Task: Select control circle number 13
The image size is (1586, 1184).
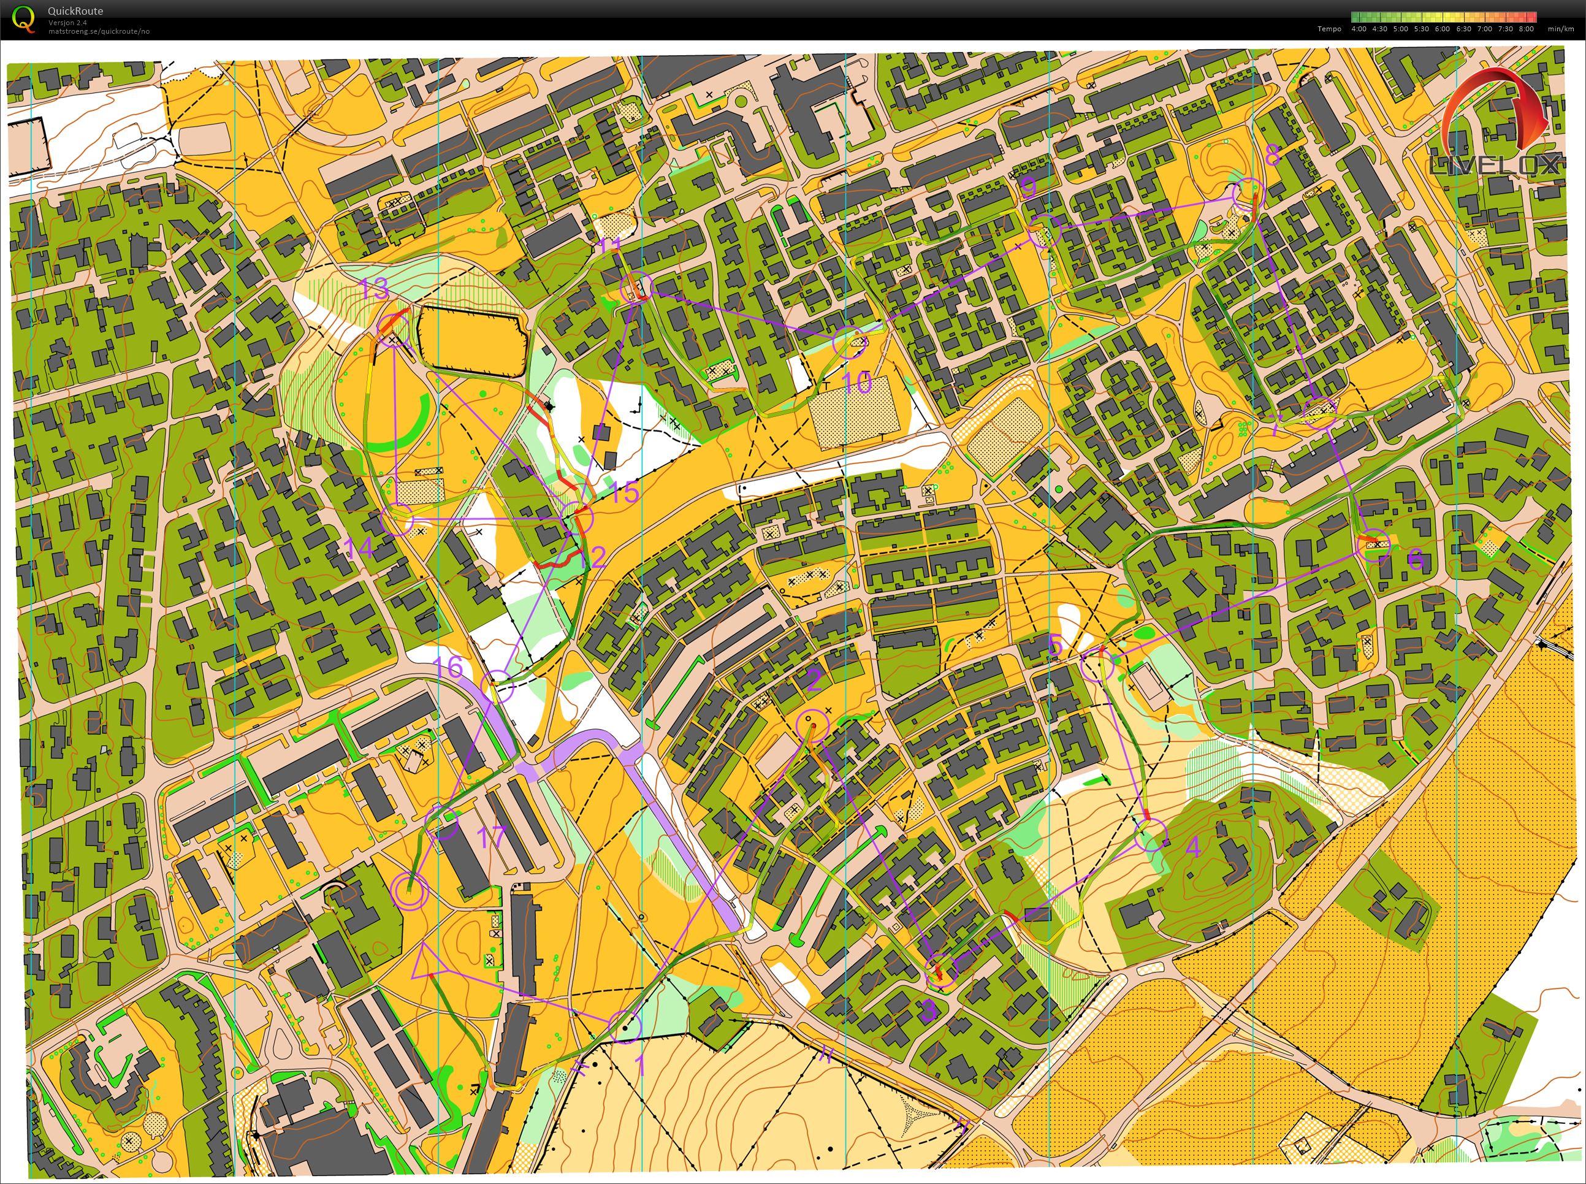Action: [394, 330]
